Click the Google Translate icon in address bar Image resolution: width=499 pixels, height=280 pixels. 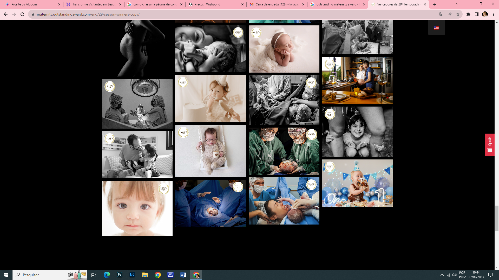coord(441,14)
